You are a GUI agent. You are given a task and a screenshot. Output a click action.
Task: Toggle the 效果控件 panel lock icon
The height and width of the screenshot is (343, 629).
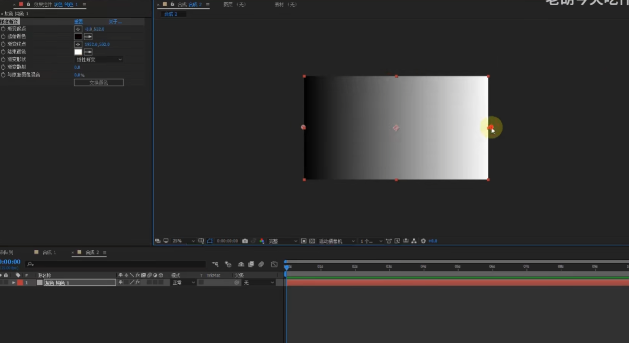pos(29,4)
